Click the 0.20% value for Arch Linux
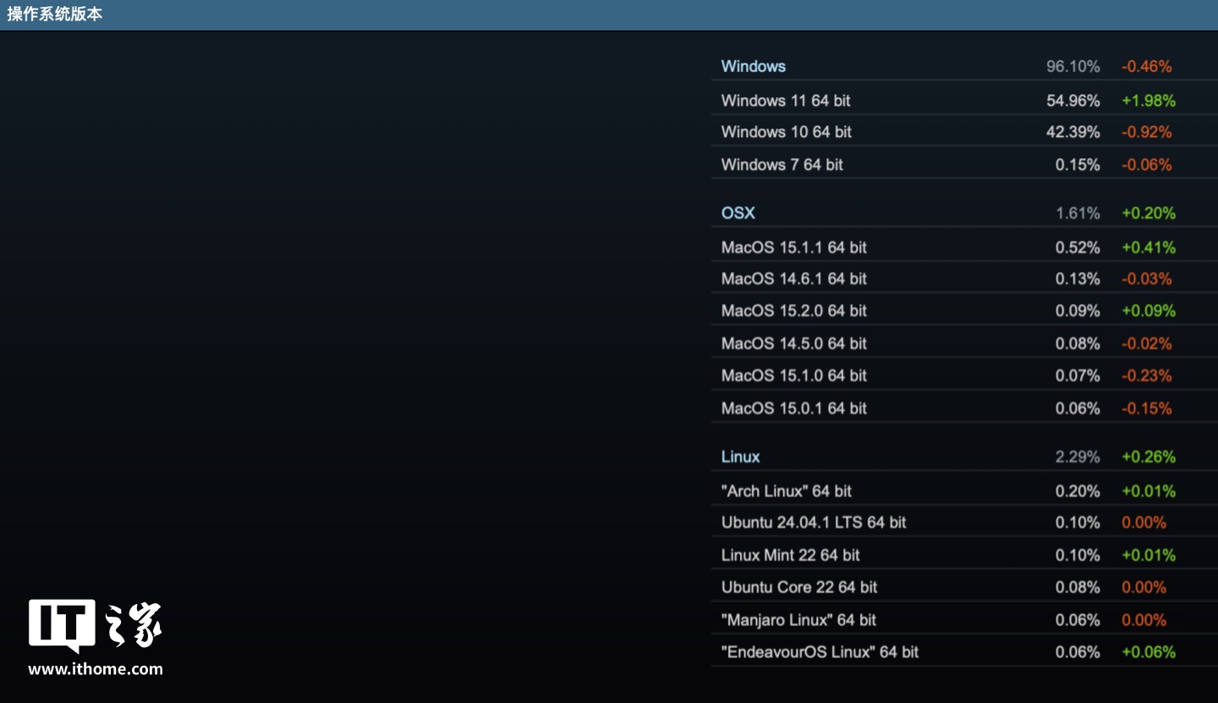1218x703 pixels. click(x=1078, y=492)
